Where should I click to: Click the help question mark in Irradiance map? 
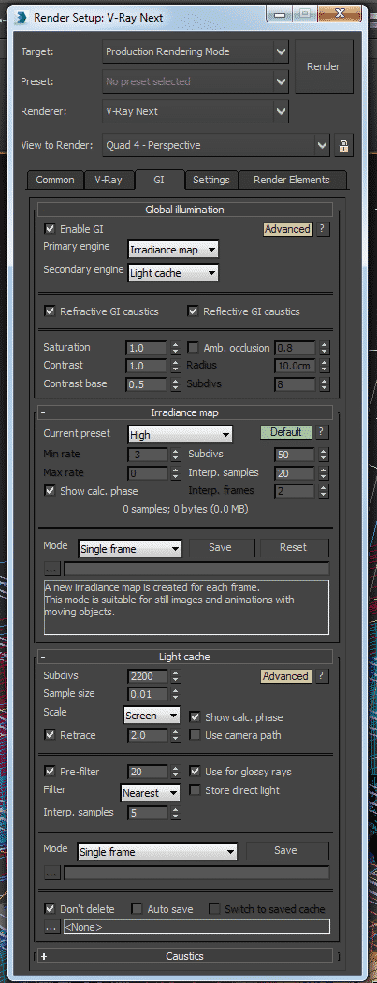pos(322,432)
